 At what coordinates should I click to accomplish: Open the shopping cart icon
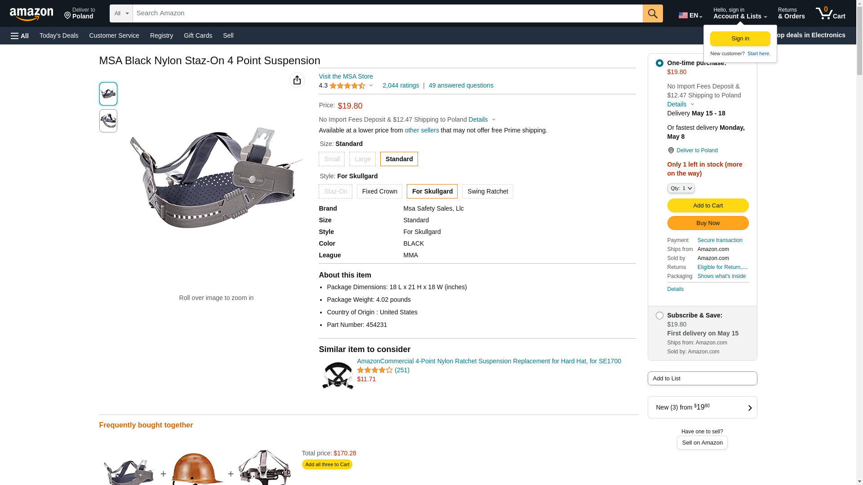click(x=830, y=13)
